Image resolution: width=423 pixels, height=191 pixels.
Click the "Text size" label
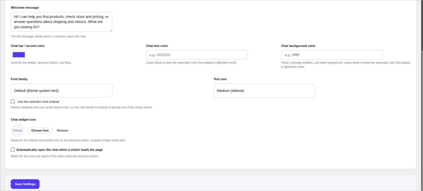click(220, 79)
